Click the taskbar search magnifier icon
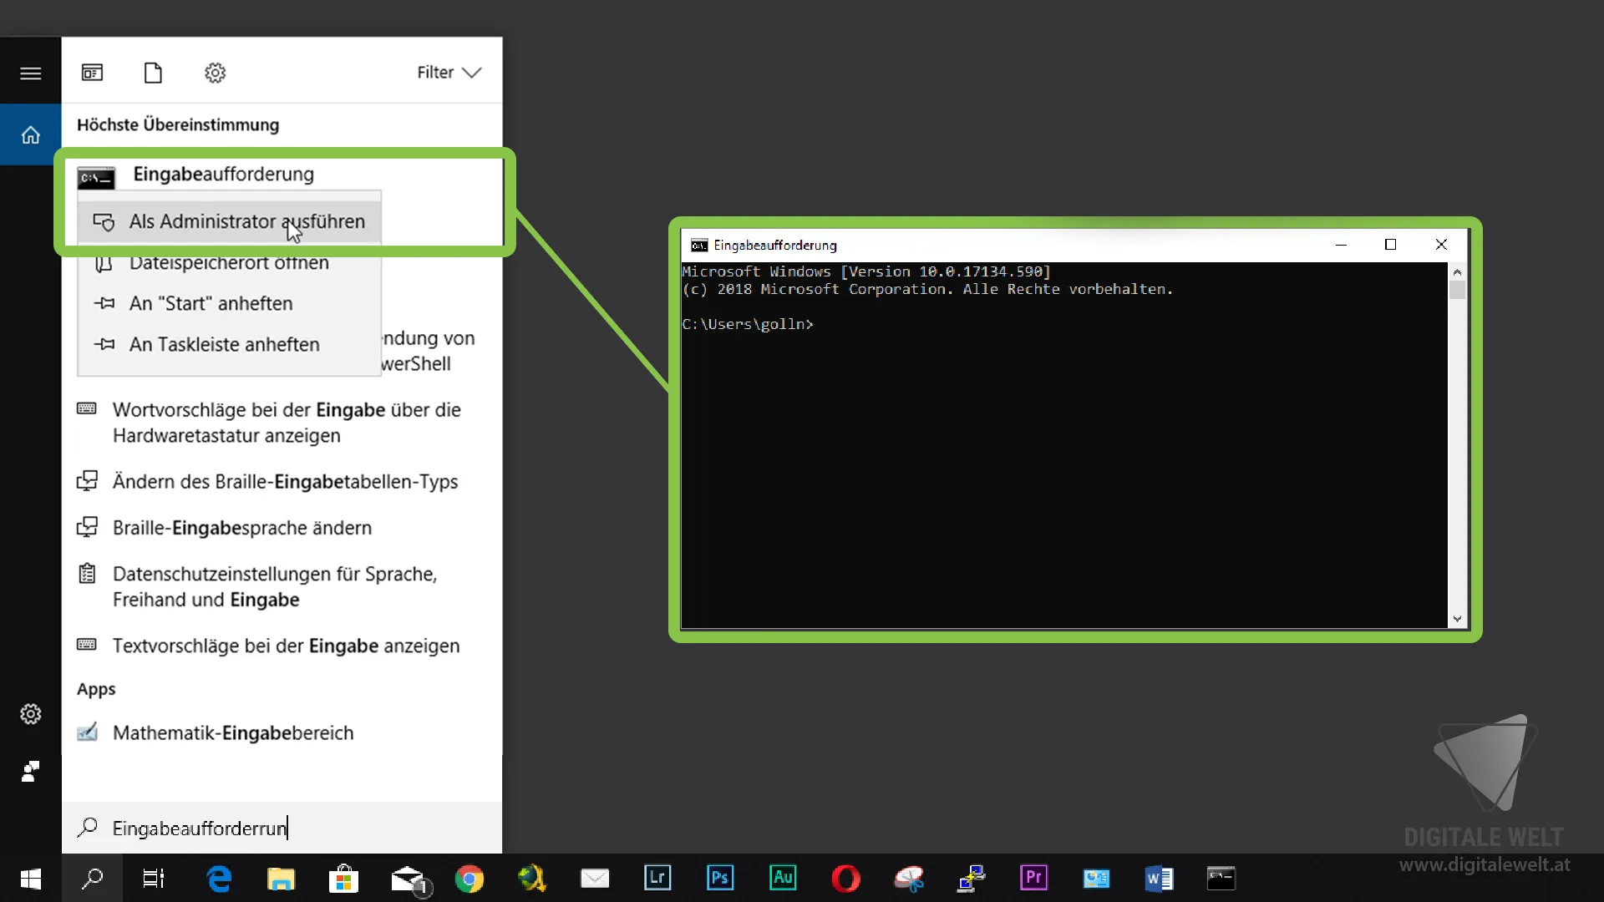 point(92,879)
